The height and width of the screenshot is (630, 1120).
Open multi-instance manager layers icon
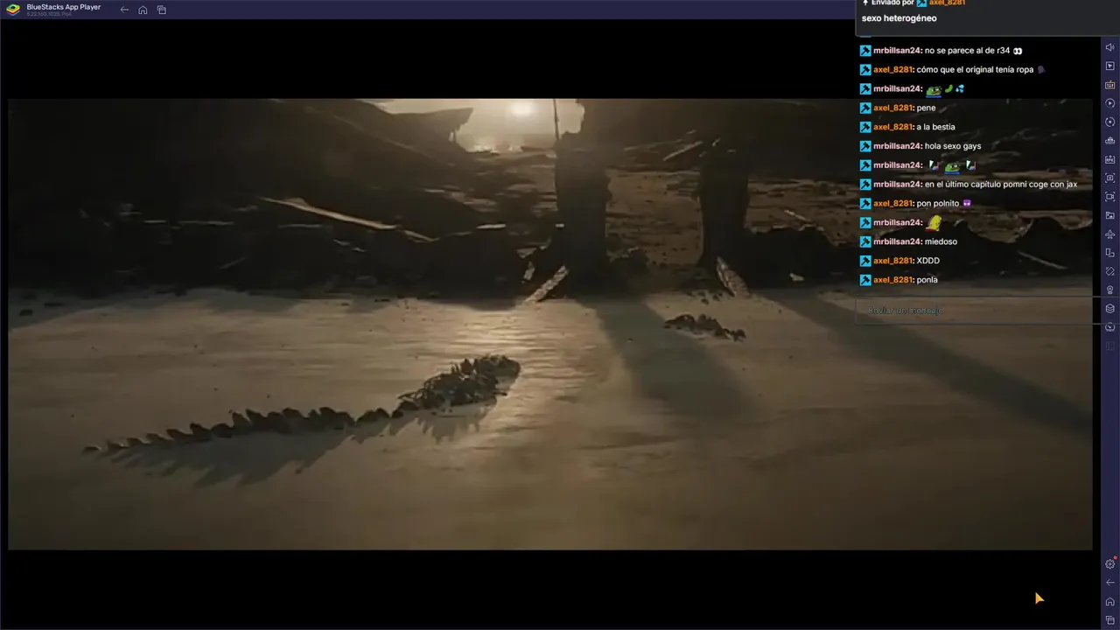coord(1109,308)
